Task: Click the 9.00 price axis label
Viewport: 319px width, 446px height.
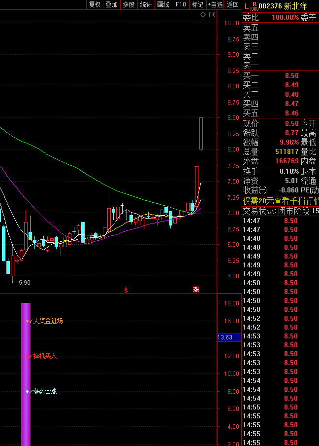Action: [233, 86]
